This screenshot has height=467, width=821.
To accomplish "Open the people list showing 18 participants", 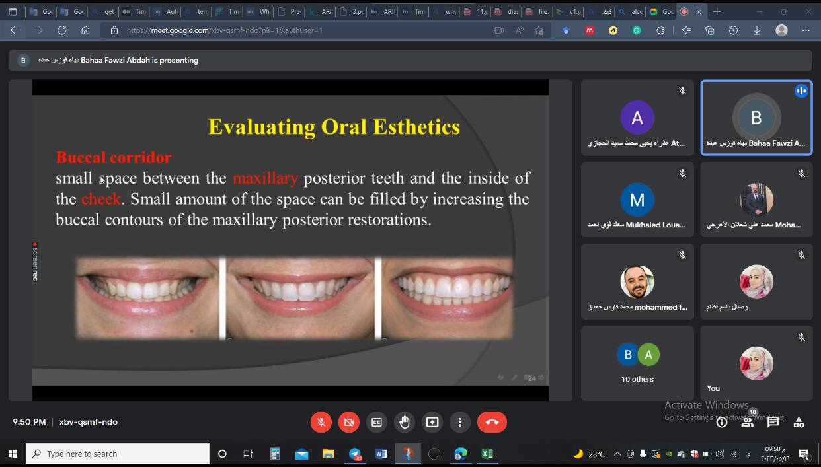I will 747,422.
